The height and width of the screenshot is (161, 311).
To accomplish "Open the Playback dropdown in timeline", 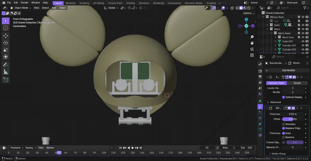I will click(x=17, y=148).
